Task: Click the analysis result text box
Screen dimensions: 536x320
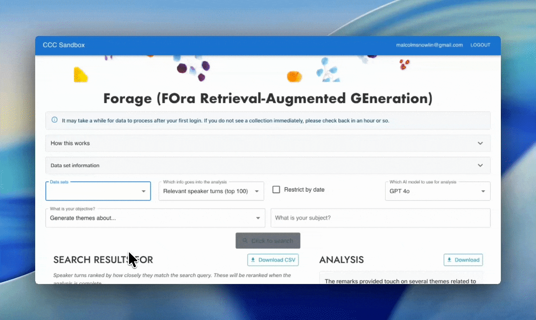Action: click(x=401, y=279)
